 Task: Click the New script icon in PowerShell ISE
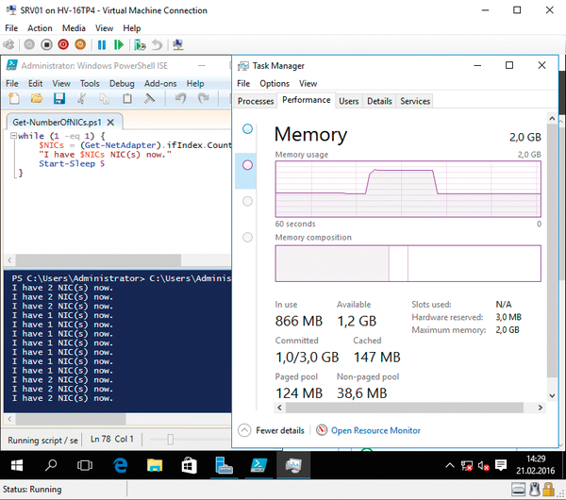14,98
